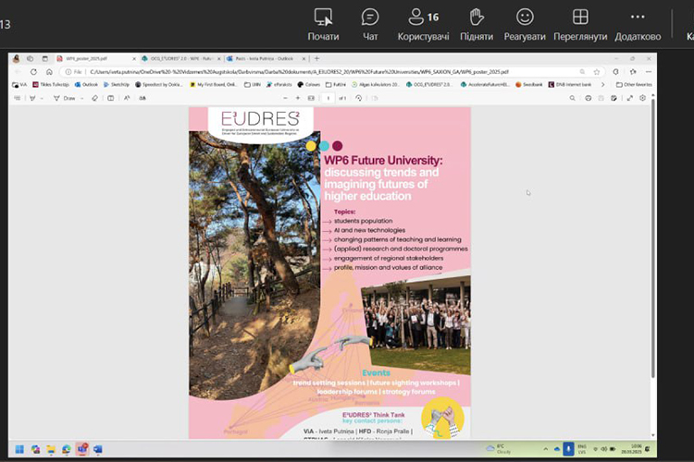Open the tab actions menu icon
The height and width of the screenshot is (462, 694).
tap(44, 58)
